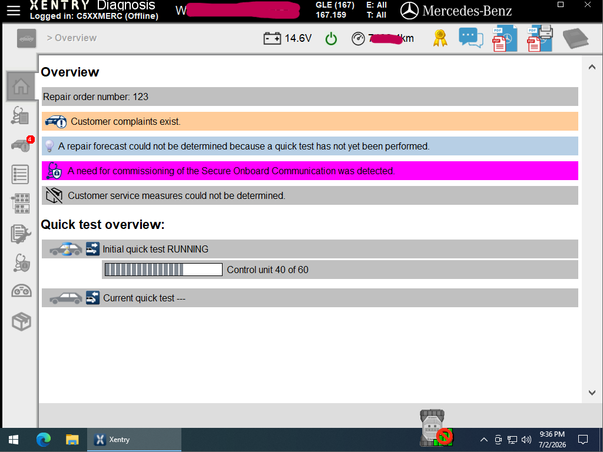Click the Mercedes-Benz star logo

tap(409, 11)
